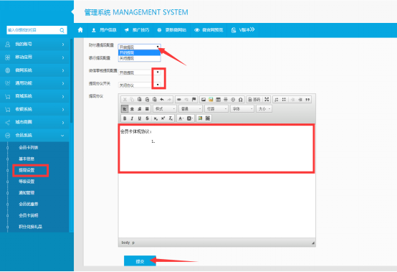This screenshot has height=272, width=397.
Task: Open 会员卡说明 in the sidebar
Action: pos(29,215)
